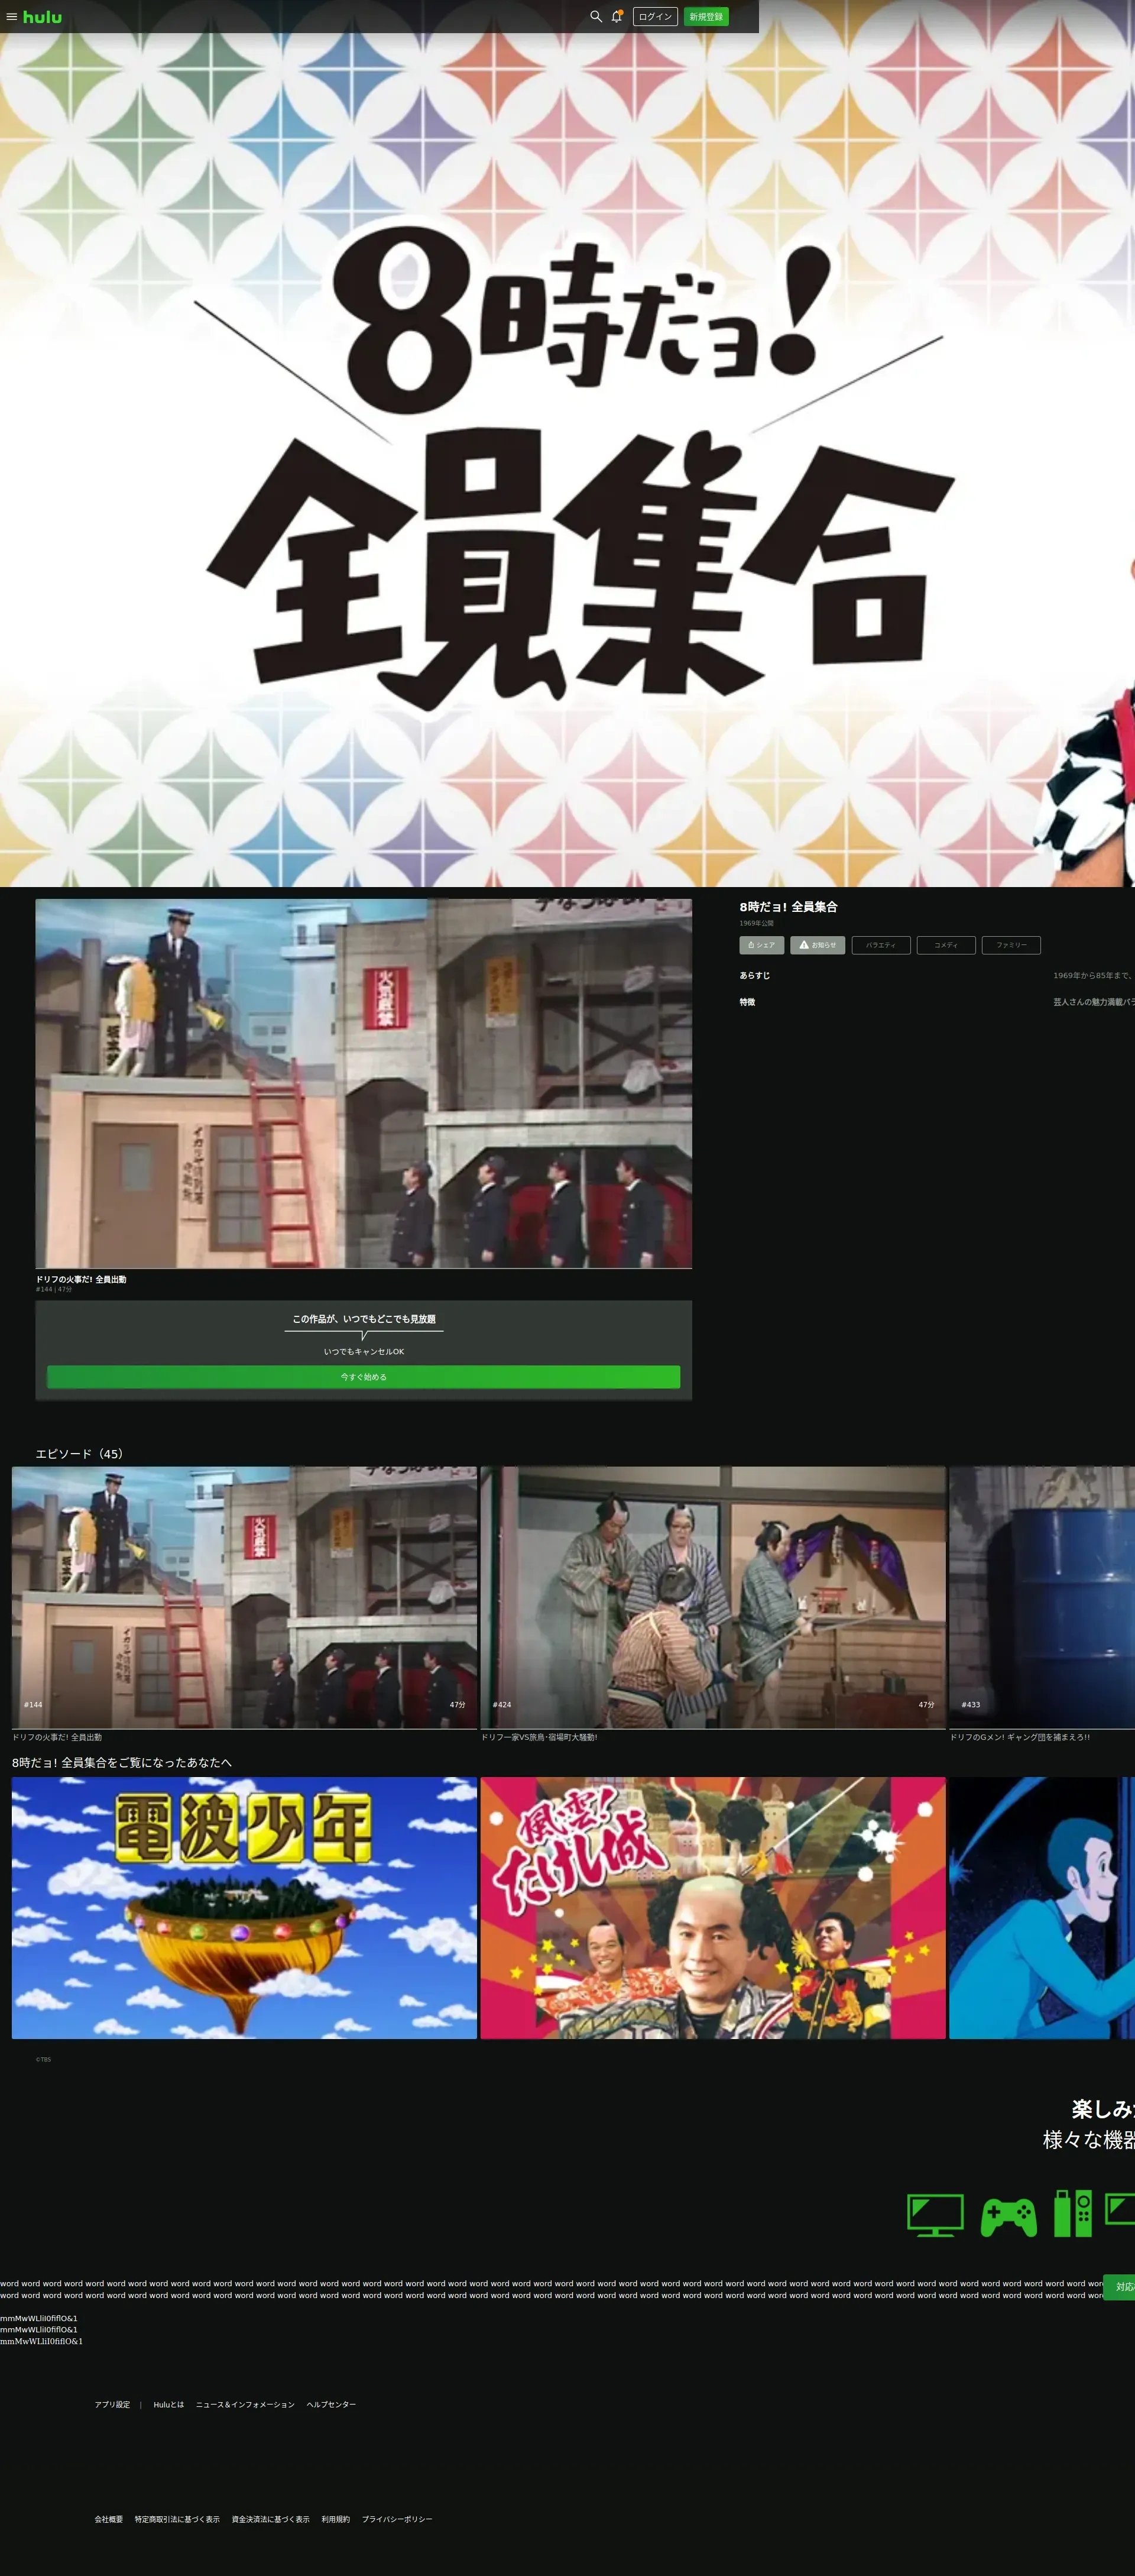Open the 風雲!たけし城 recommendation thumbnail
This screenshot has height=2576, width=1135.
pos(712,1907)
